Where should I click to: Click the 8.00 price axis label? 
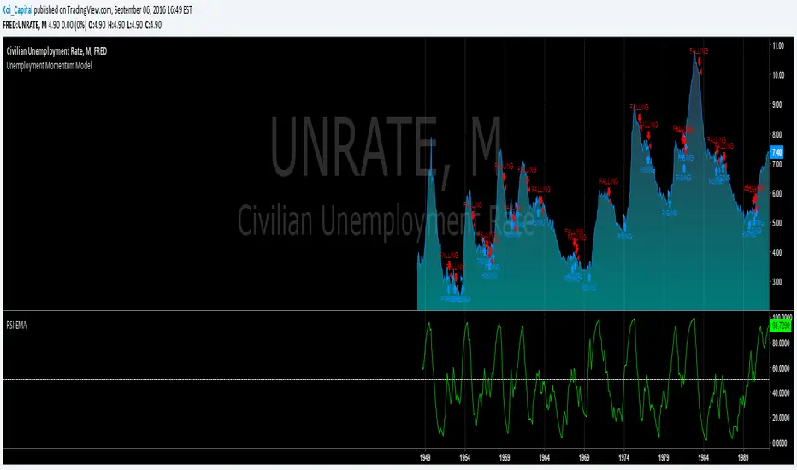[776, 135]
